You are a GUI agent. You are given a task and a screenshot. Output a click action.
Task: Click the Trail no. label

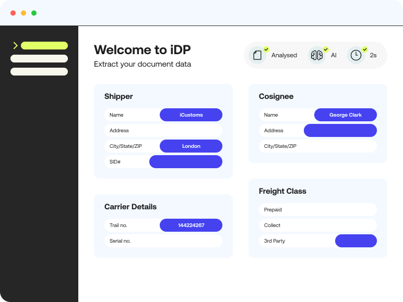(118, 225)
